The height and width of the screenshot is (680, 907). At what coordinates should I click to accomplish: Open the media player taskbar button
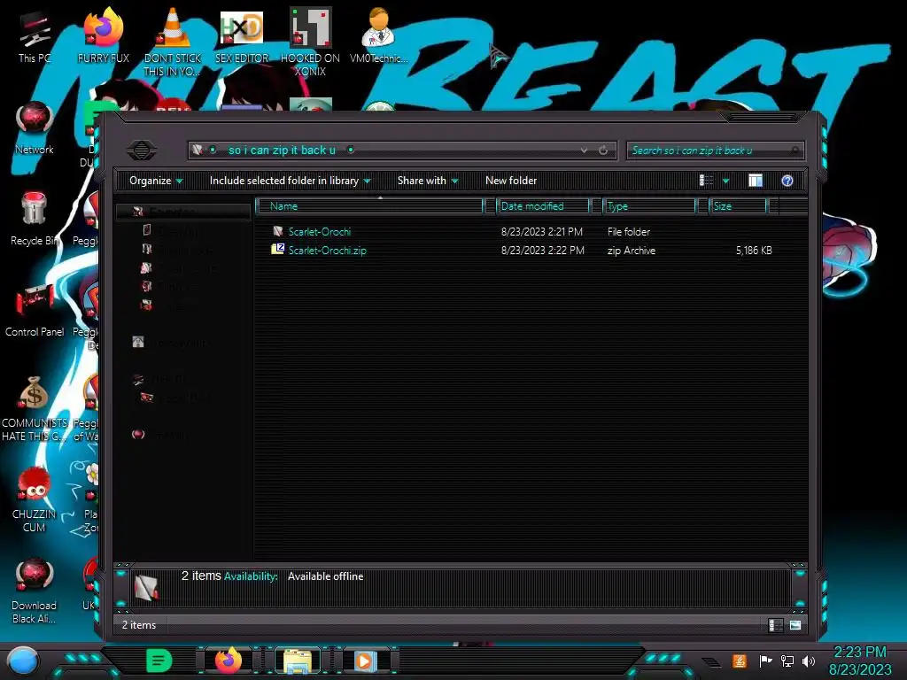[x=365, y=661]
